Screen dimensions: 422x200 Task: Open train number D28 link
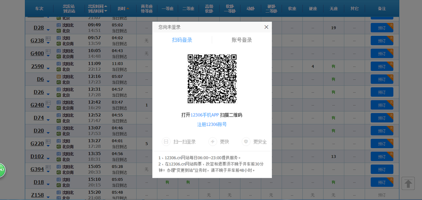pos(39,28)
